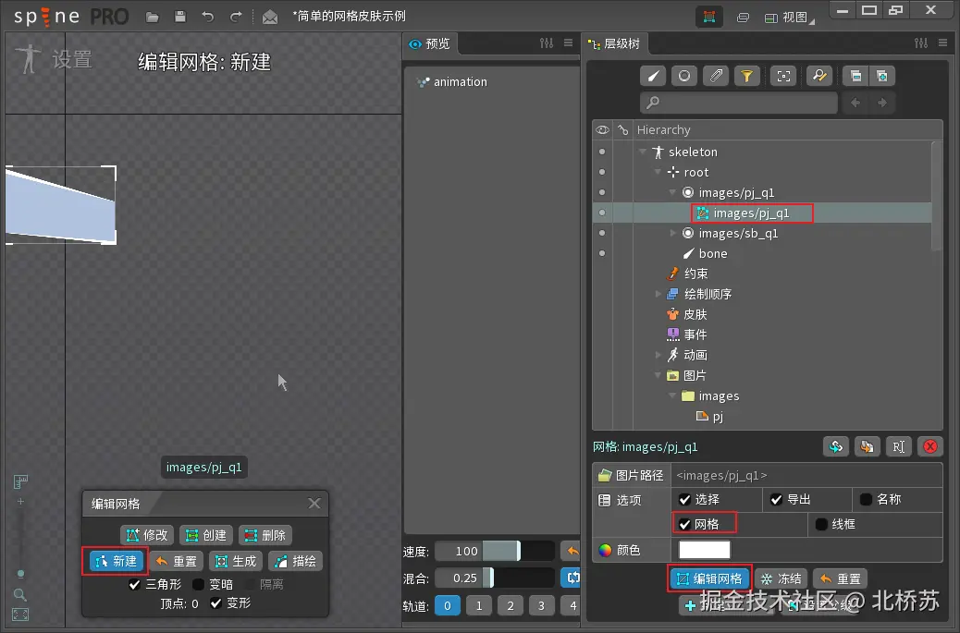Rename the mesh with the R| icon
Screen dimensions: 960x633
(x=899, y=446)
